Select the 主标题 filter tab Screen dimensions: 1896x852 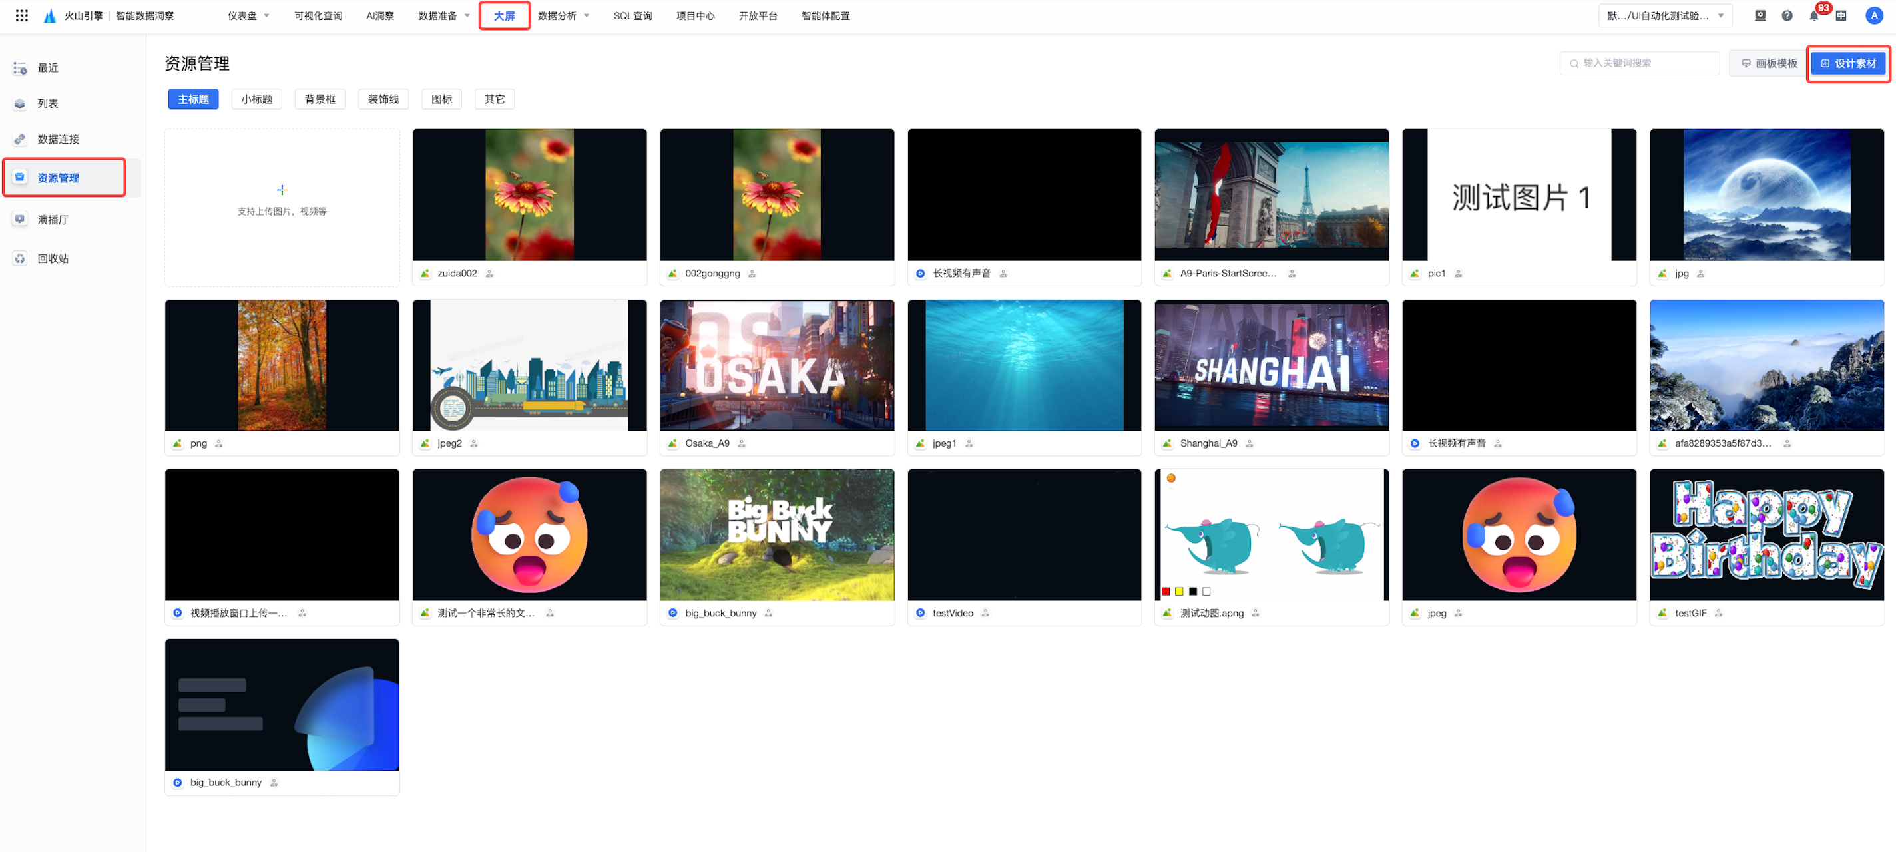[x=194, y=99]
